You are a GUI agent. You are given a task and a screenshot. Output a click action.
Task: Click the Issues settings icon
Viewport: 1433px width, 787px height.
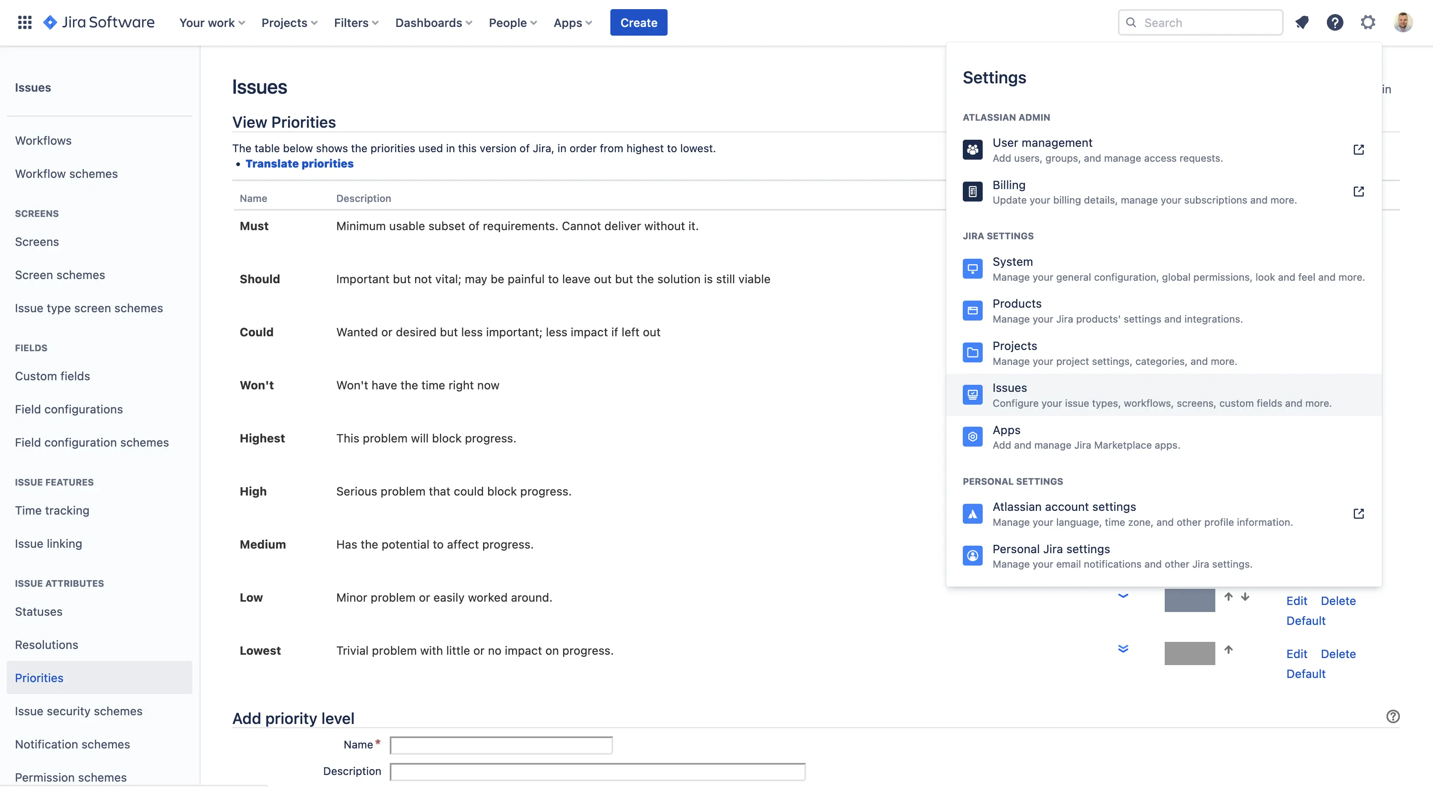point(972,395)
